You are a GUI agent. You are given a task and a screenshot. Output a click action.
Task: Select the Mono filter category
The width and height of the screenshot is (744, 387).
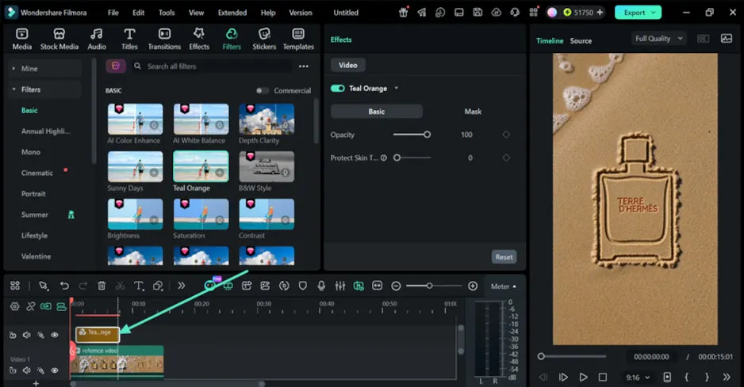[31, 152]
